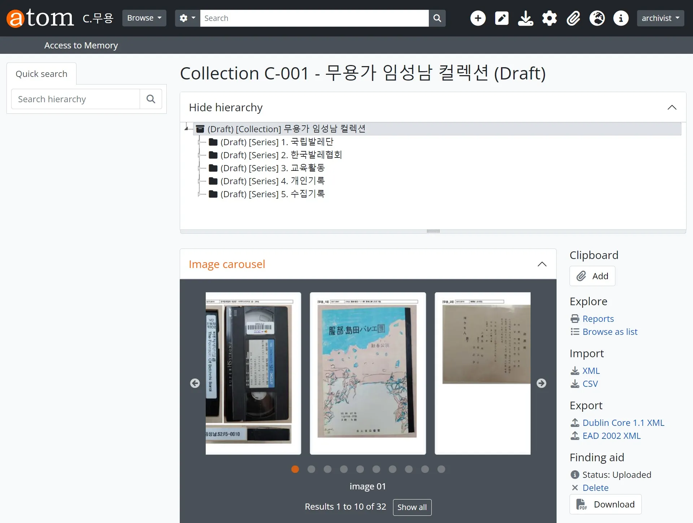The height and width of the screenshot is (523, 693).
Task: Collapse the Hide hierarchy panel
Action: coord(672,107)
